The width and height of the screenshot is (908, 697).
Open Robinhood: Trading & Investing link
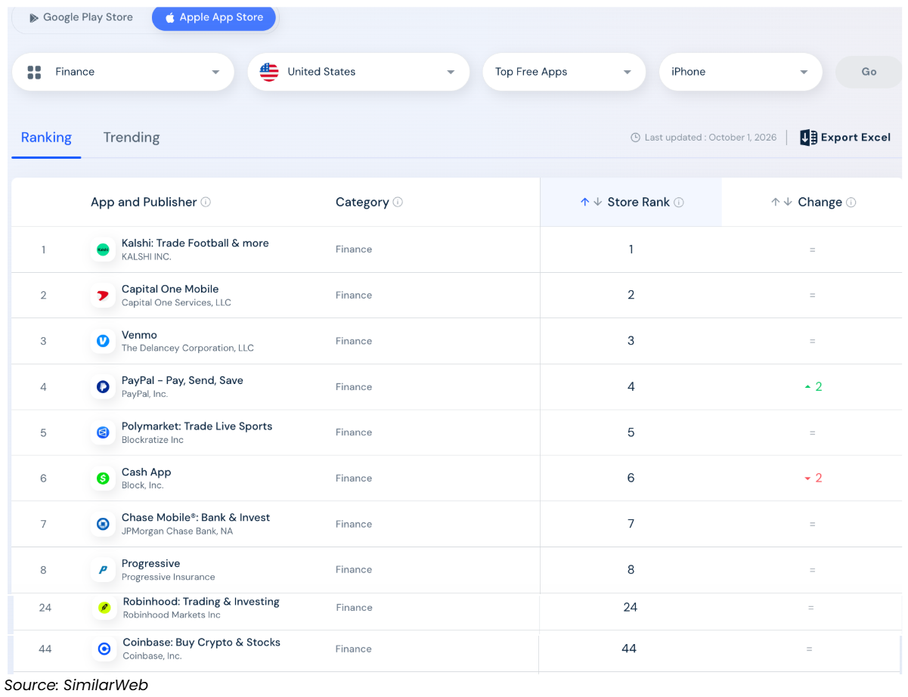pos(201,602)
